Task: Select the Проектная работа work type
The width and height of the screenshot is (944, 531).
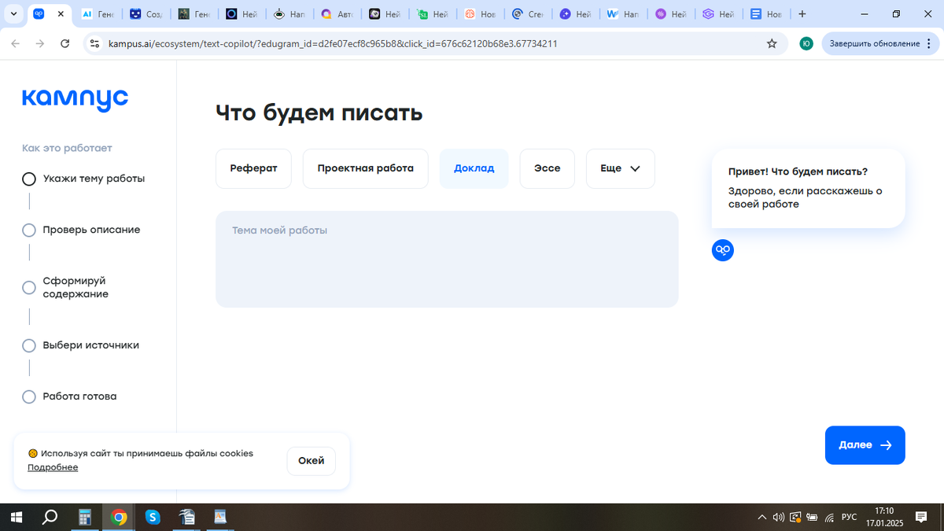Action: pos(366,168)
